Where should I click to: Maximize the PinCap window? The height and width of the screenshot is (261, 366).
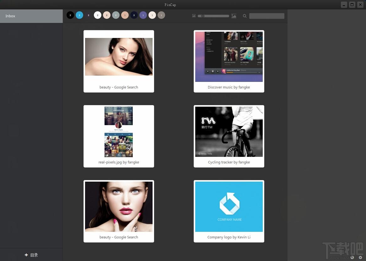[352, 4]
